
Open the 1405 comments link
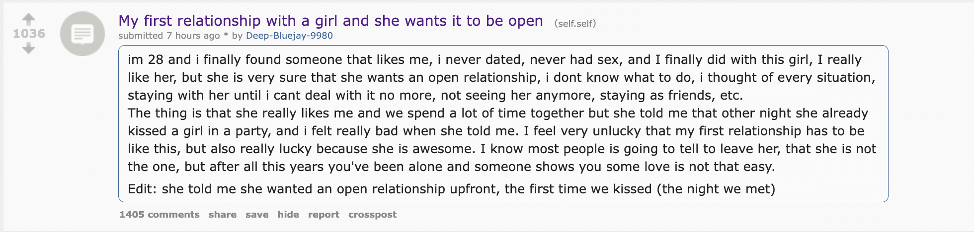(x=159, y=215)
